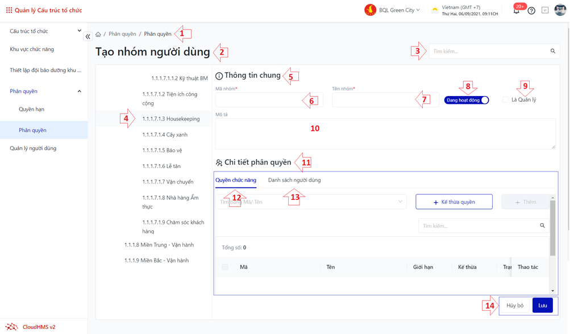Open the notifications bell icon

tap(516, 11)
